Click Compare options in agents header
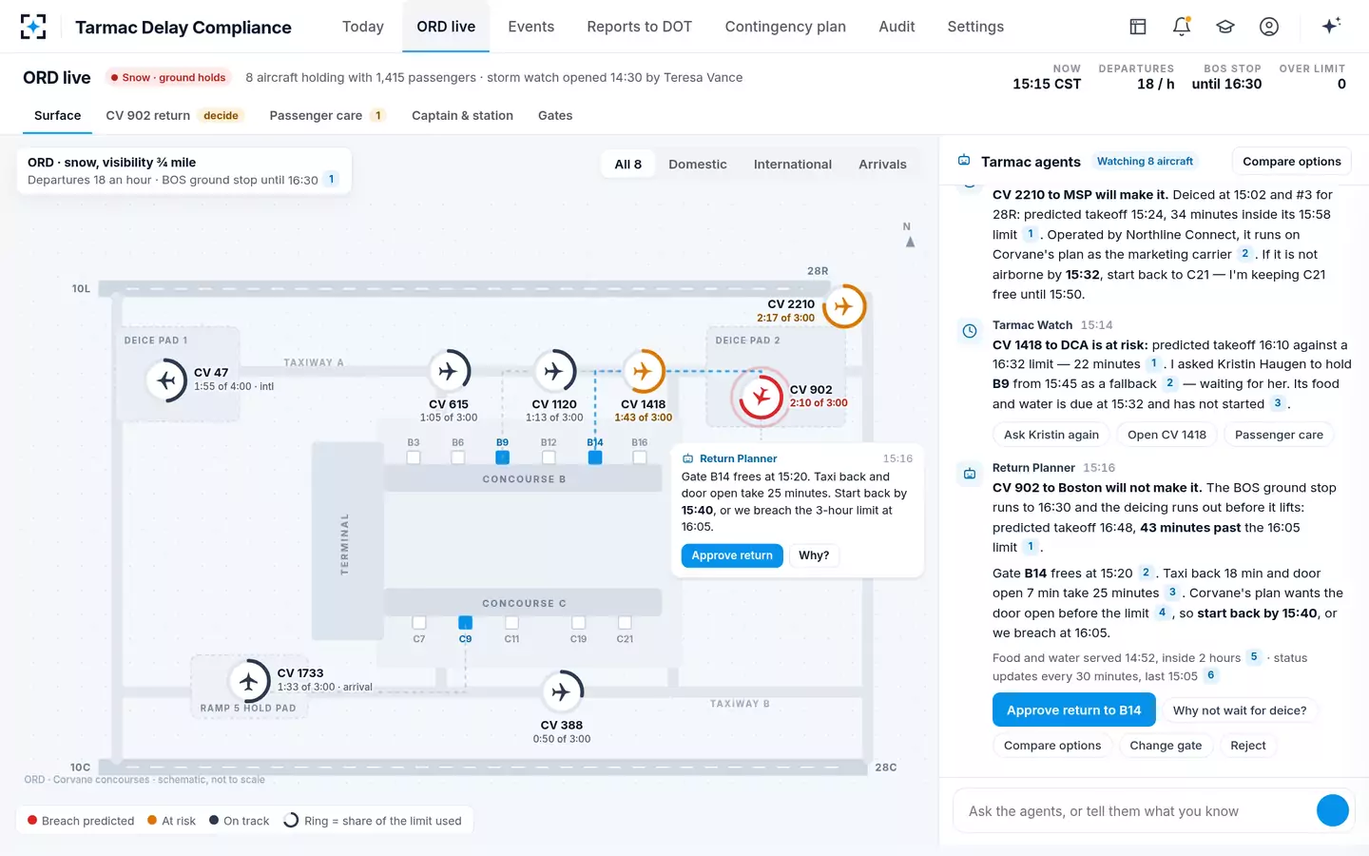1369x856 pixels. click(1291, 162)
